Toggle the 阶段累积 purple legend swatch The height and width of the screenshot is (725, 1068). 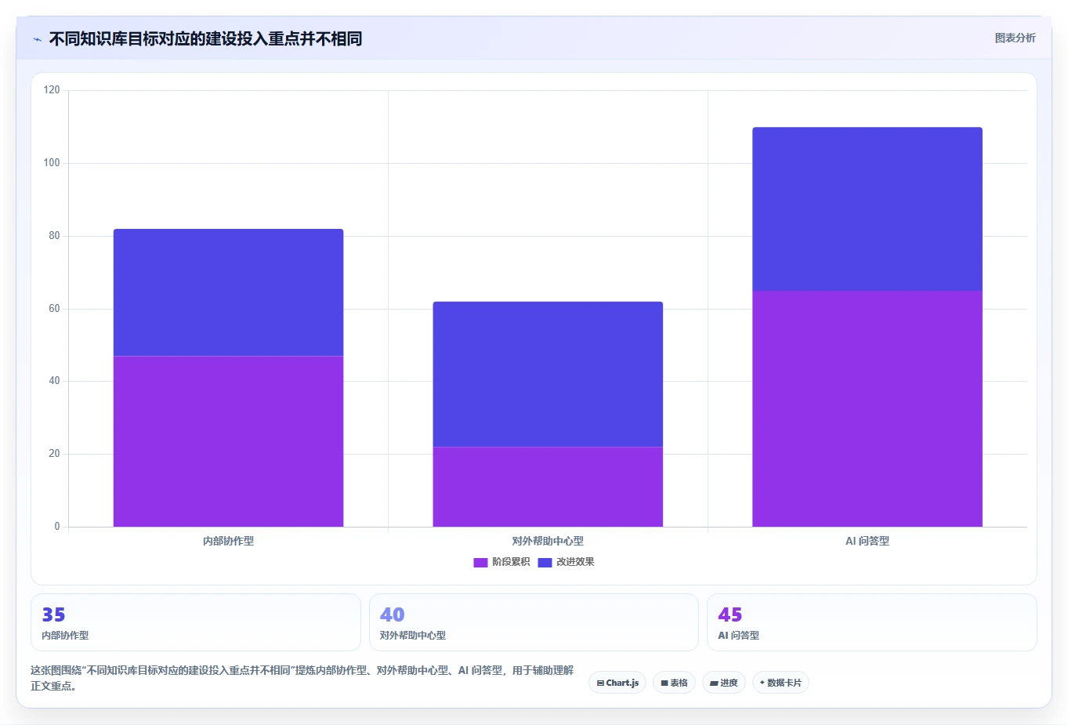coord(480,562)
